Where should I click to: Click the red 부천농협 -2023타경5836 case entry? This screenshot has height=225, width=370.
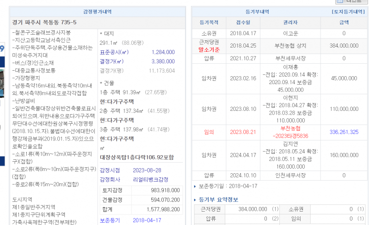290,132
